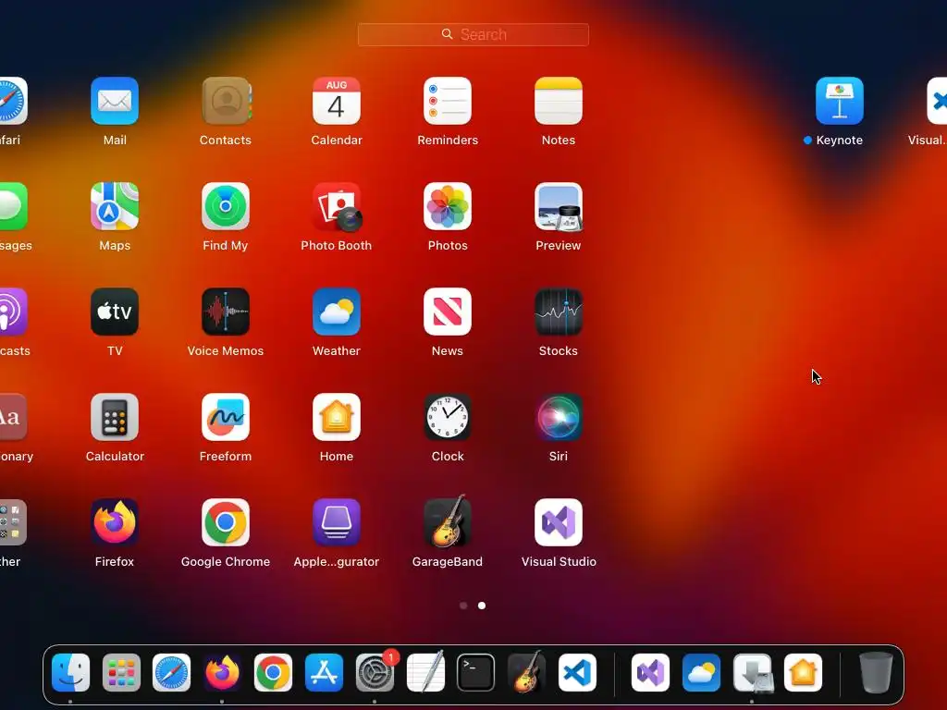Open the Mail app in Launchpad
Viewport: 947px width, 710px height.
click(115, 101)
